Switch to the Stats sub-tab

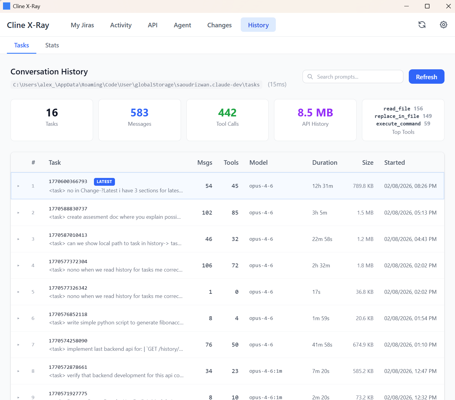tap(52, 45)
